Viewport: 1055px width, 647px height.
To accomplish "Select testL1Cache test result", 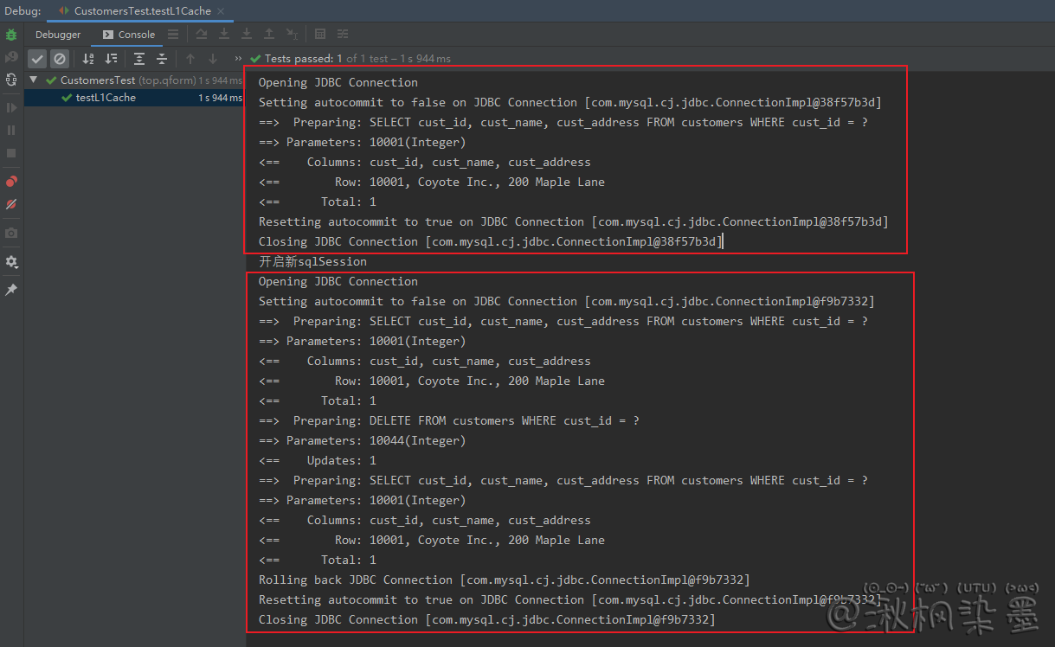I will pos(106,98).
